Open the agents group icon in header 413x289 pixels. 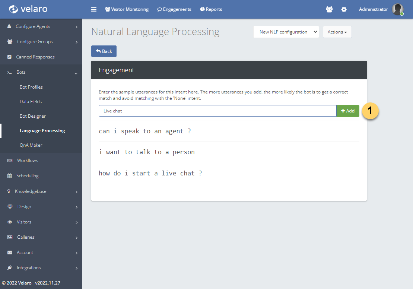click(x=329, y=9)
